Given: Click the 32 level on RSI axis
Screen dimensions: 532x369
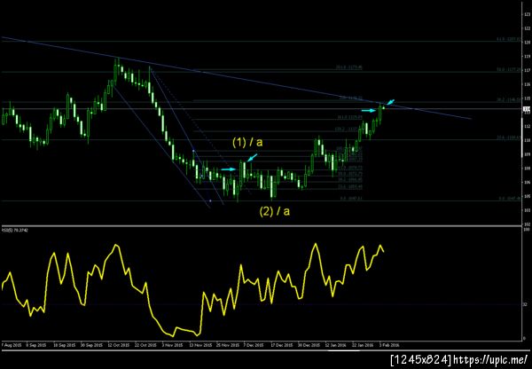Looking at the screenshot, I should [x=526, y=304].
